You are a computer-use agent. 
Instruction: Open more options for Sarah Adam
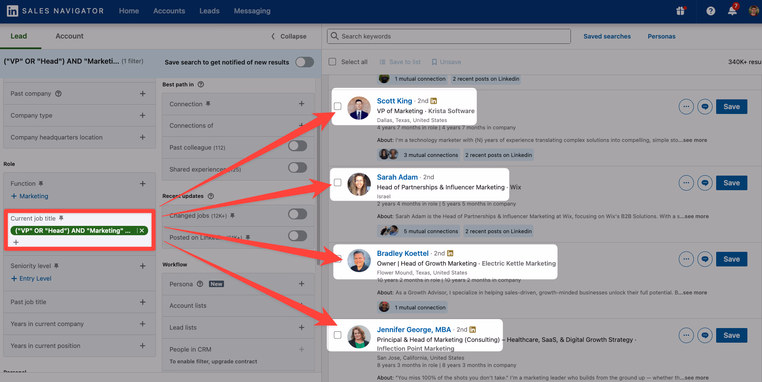pyautogui.click(x=686, y=183)
